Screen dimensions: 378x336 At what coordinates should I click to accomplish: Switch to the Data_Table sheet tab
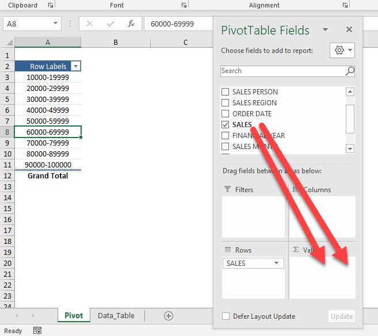click(116, 315)
